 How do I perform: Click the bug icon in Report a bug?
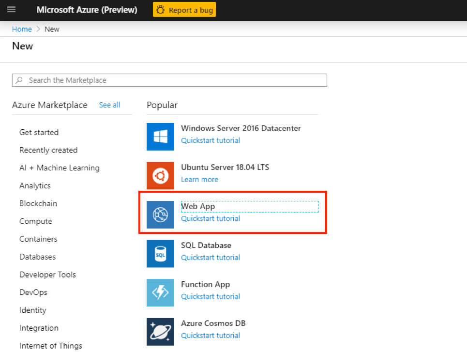click(161, 10)
